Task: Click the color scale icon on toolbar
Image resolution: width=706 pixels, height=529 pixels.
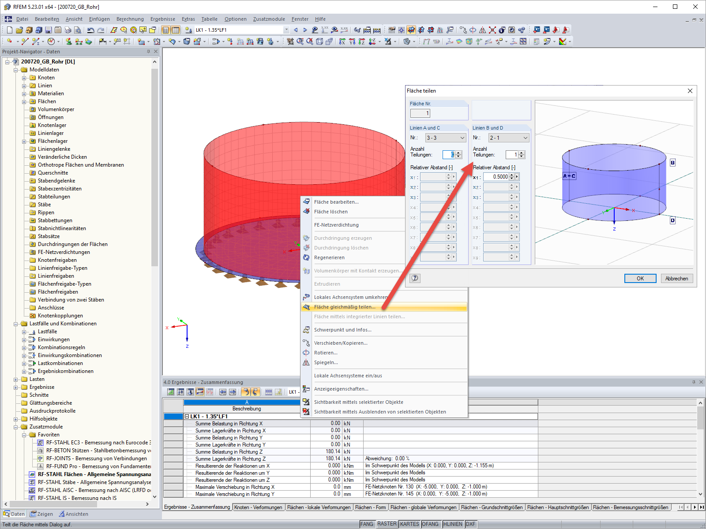Action: click(563, 41)
